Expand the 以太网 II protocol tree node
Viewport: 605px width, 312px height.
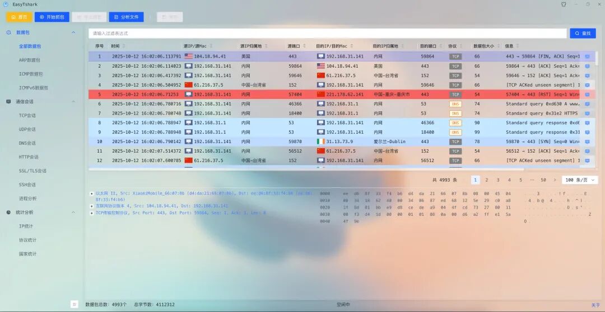coord(91,193)
